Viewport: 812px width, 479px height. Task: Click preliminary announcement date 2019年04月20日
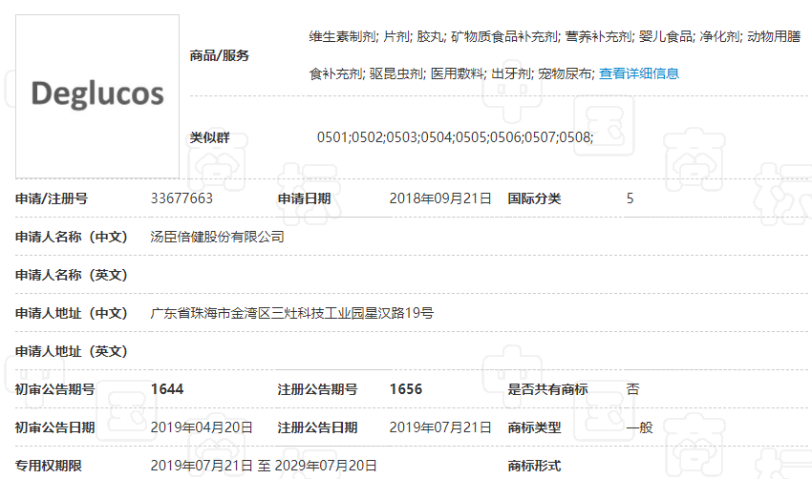tap(202, 427)
